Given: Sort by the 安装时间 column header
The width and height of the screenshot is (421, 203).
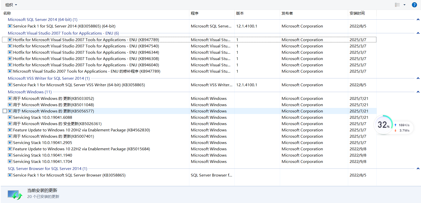Looking at the screenshot, I should (357, 13).
